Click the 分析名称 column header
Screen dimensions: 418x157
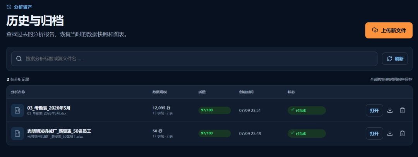tap(18, 92)
